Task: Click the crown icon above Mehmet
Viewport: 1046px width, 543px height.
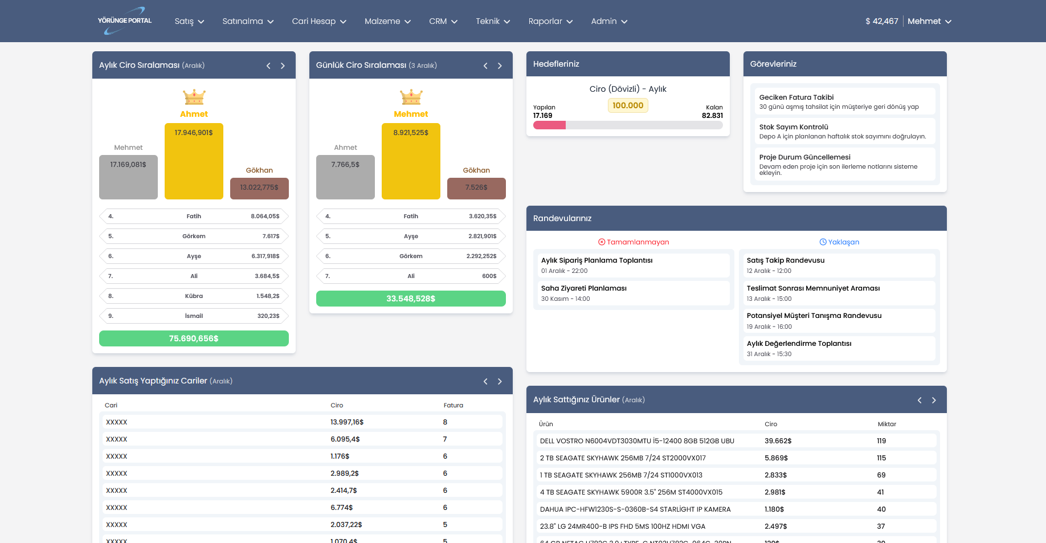Action: click(x=411, y=97)
